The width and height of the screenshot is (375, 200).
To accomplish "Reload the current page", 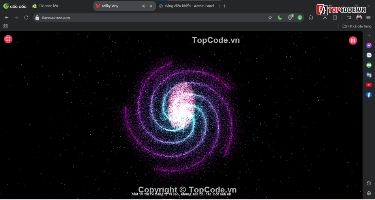I will [x=26, y=17].
